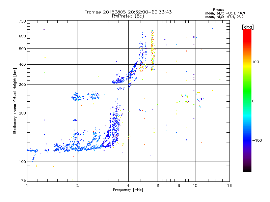Click the plot title 'Tromsø 20150805 20:32:00-20:33:43'

pos(128,12)
